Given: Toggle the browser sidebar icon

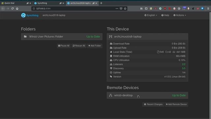Looking at the screenshot, I should pos(146,9).
